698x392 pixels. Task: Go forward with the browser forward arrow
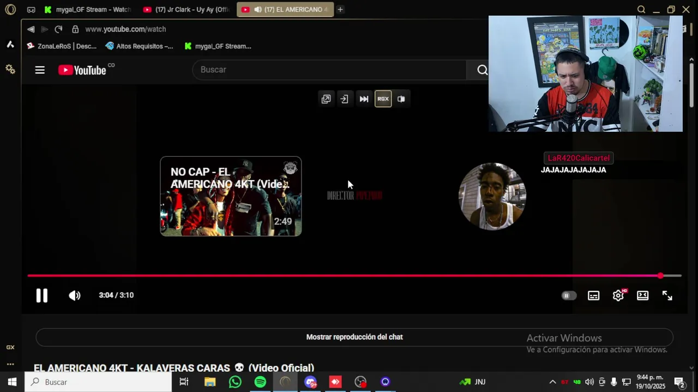(45, 29)
